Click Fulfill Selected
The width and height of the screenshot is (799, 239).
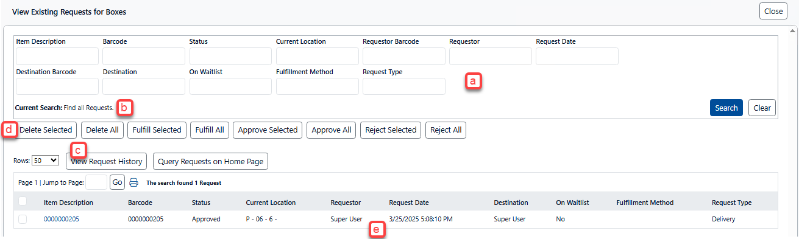point(157,130)
